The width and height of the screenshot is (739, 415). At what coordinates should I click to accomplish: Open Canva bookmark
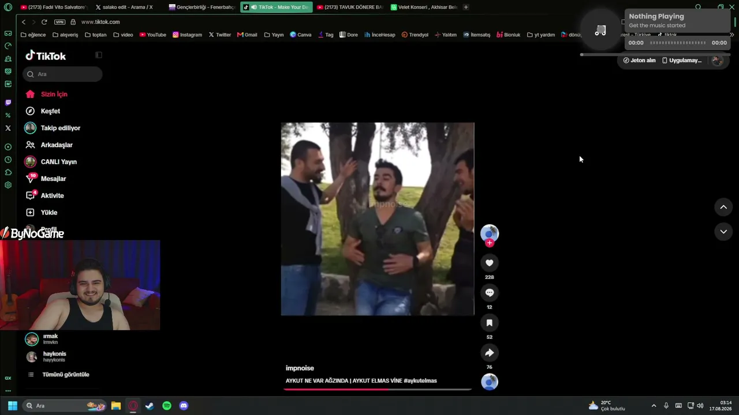(301, 35)
